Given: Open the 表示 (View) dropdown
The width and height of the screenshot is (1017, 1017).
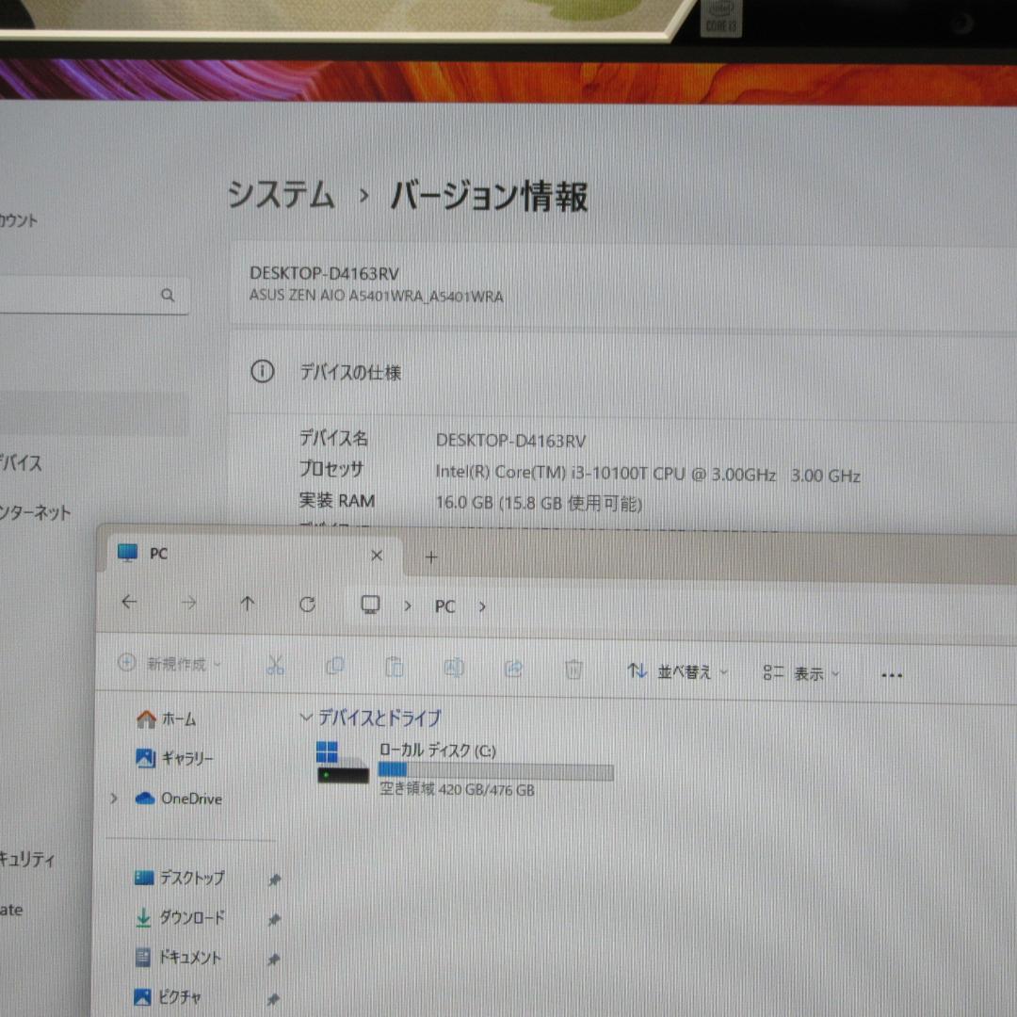Looking at the screenshot, I should point(799,673).
